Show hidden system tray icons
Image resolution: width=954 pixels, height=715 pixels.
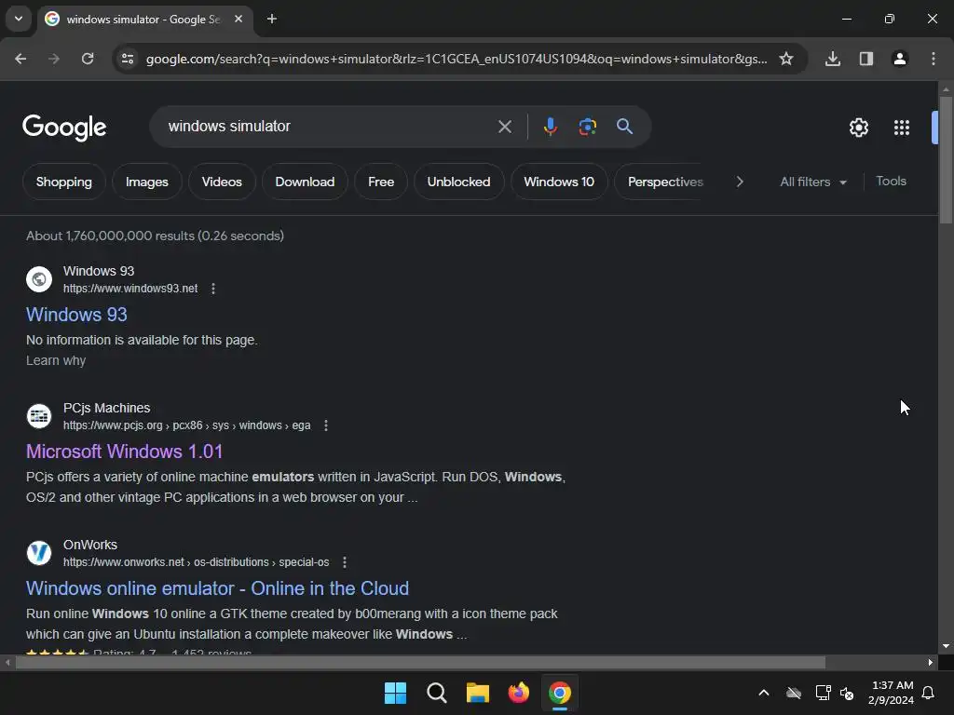764,693
